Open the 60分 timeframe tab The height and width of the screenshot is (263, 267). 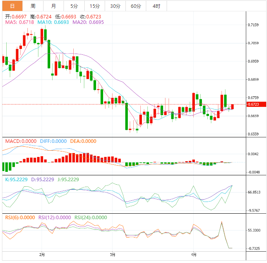[x=136, y=6]
